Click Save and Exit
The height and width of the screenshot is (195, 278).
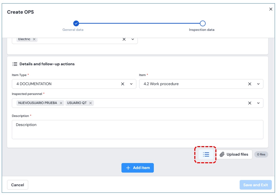255,185
